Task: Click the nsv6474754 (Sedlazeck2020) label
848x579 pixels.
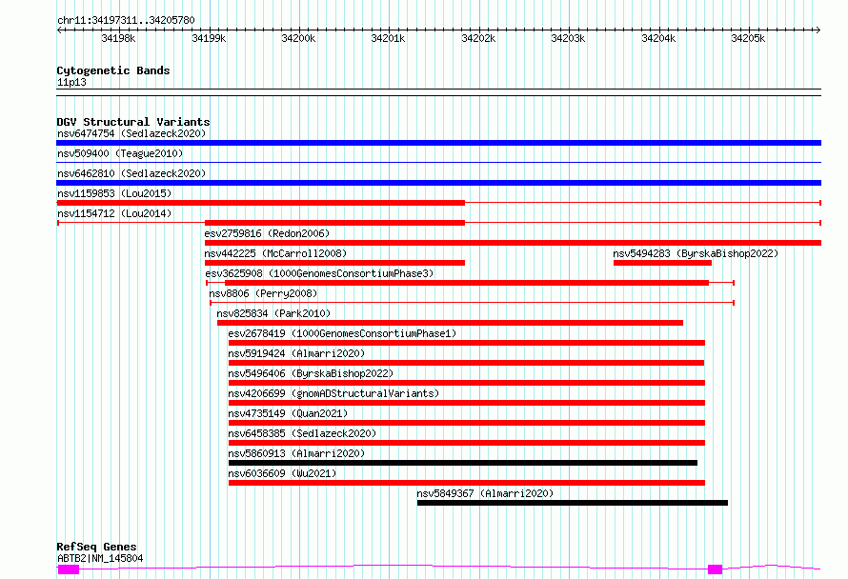Action: point(131,133)
